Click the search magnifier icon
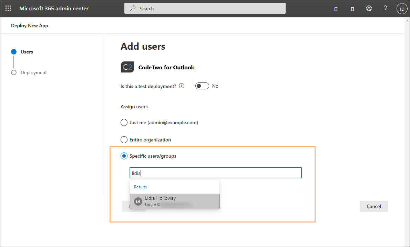The height and width of the screenshot is (247, 410). [133, 8]
